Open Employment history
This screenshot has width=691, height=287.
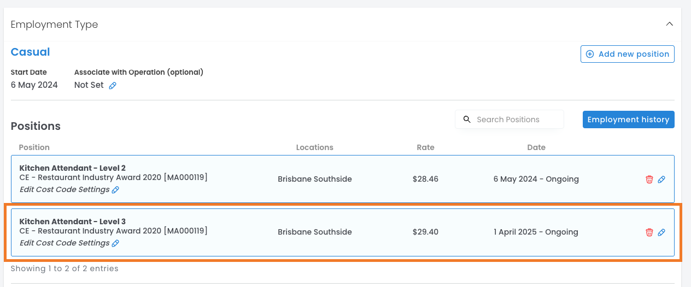click(628, 119)
